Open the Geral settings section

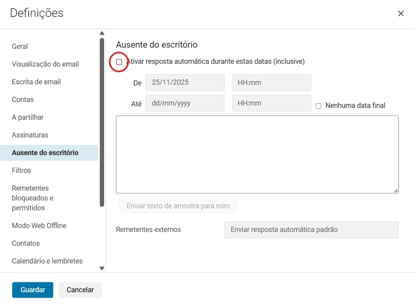[20, 46]
